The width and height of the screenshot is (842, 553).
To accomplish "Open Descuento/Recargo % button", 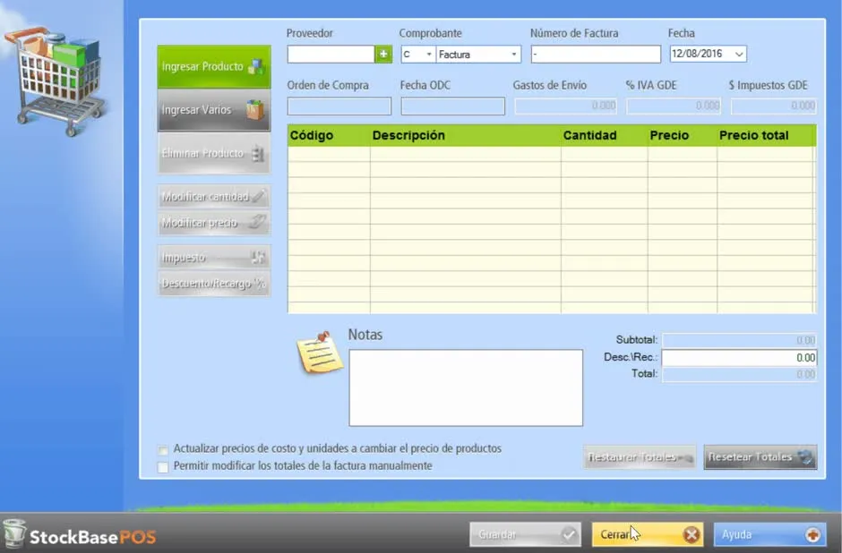I will click(x=214, y=283).
